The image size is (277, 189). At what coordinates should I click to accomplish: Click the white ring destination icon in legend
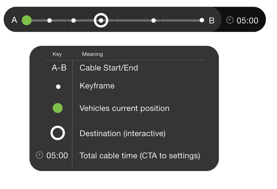point(58,133)
